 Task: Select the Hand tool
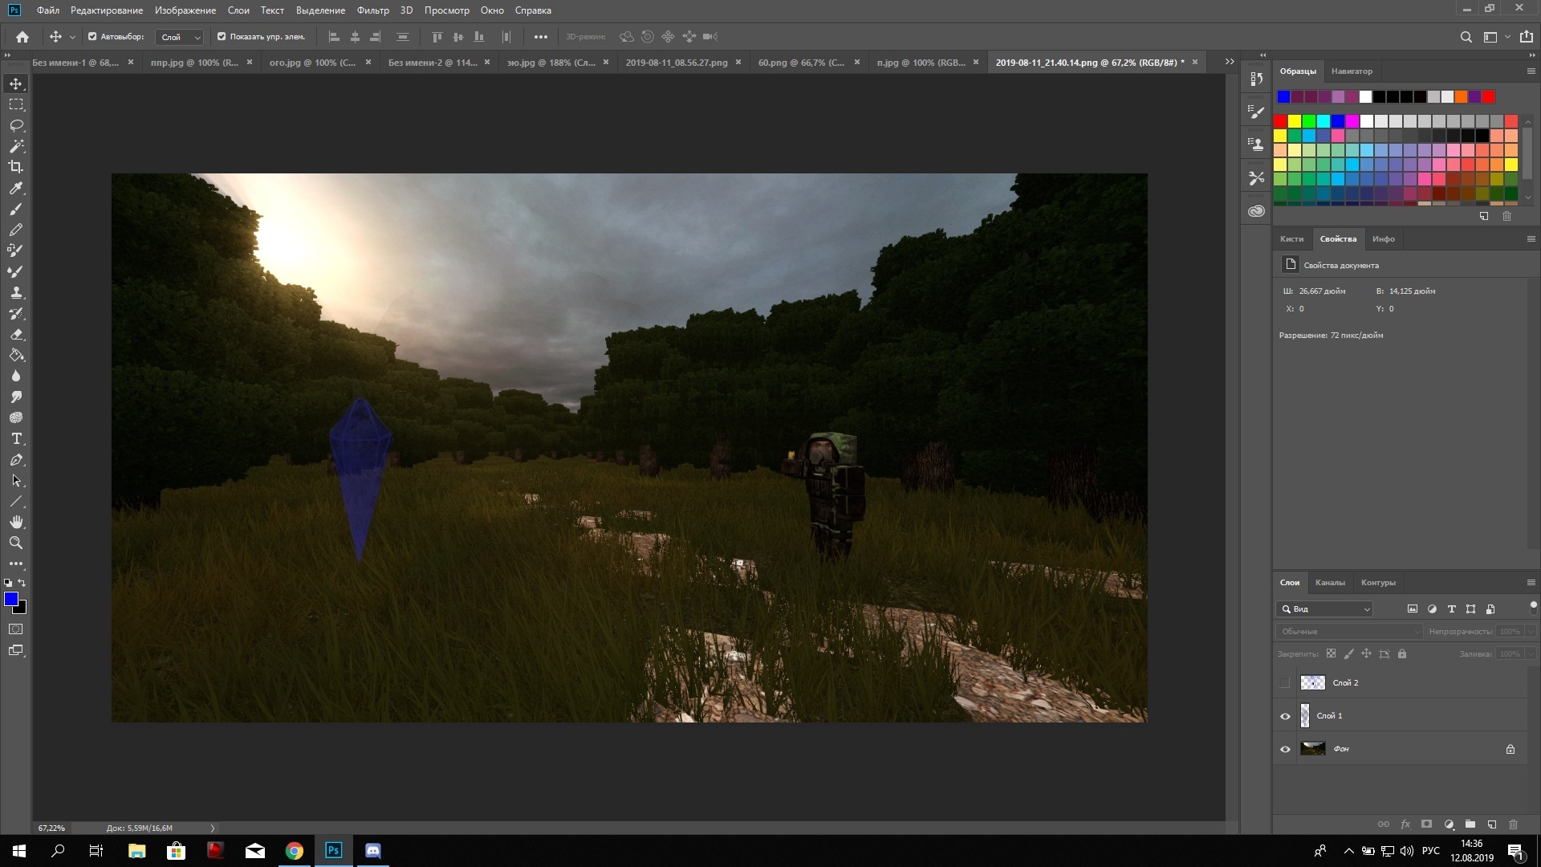coord(16,523)
